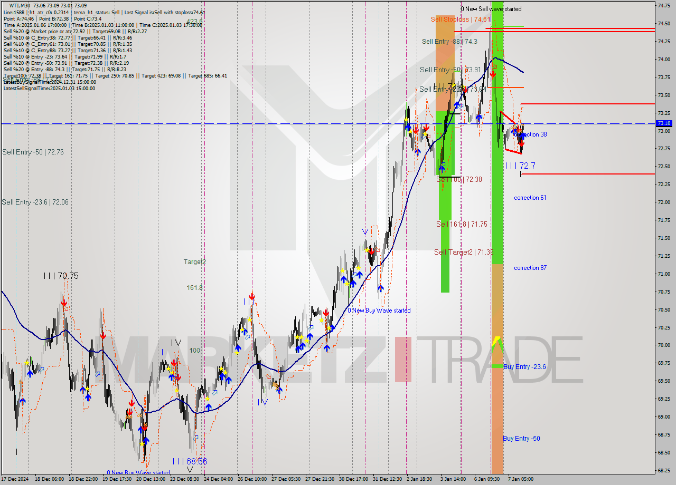Click the green '423.6' fib label
This screenshot has width=676, height=485.
click(x=194, y=22)
